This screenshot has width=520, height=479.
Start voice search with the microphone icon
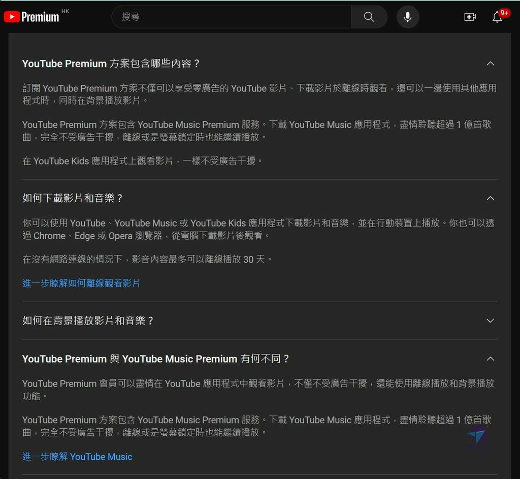(408, 17)
